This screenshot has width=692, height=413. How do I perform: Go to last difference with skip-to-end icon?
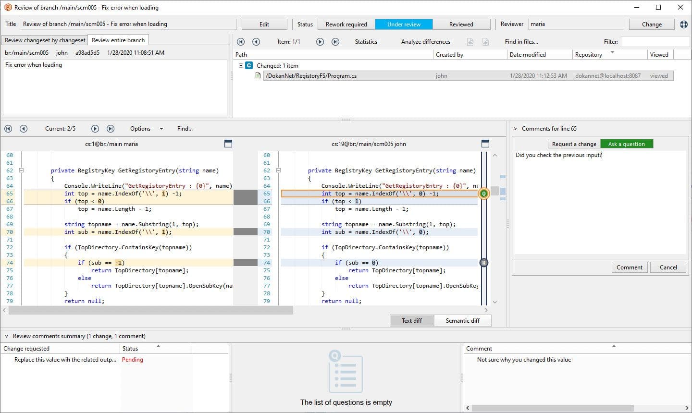tap(110, 129)
